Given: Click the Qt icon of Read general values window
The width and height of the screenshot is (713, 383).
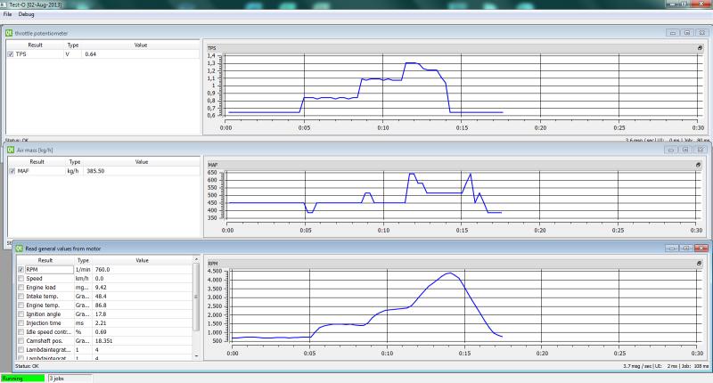Looking at the screenshot, I should (x=19, y=248).
